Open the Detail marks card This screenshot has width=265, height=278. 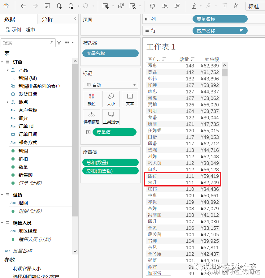click(92, 117)
